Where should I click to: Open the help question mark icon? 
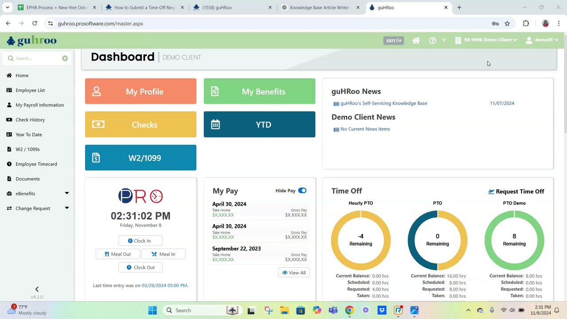coord(432,40)
